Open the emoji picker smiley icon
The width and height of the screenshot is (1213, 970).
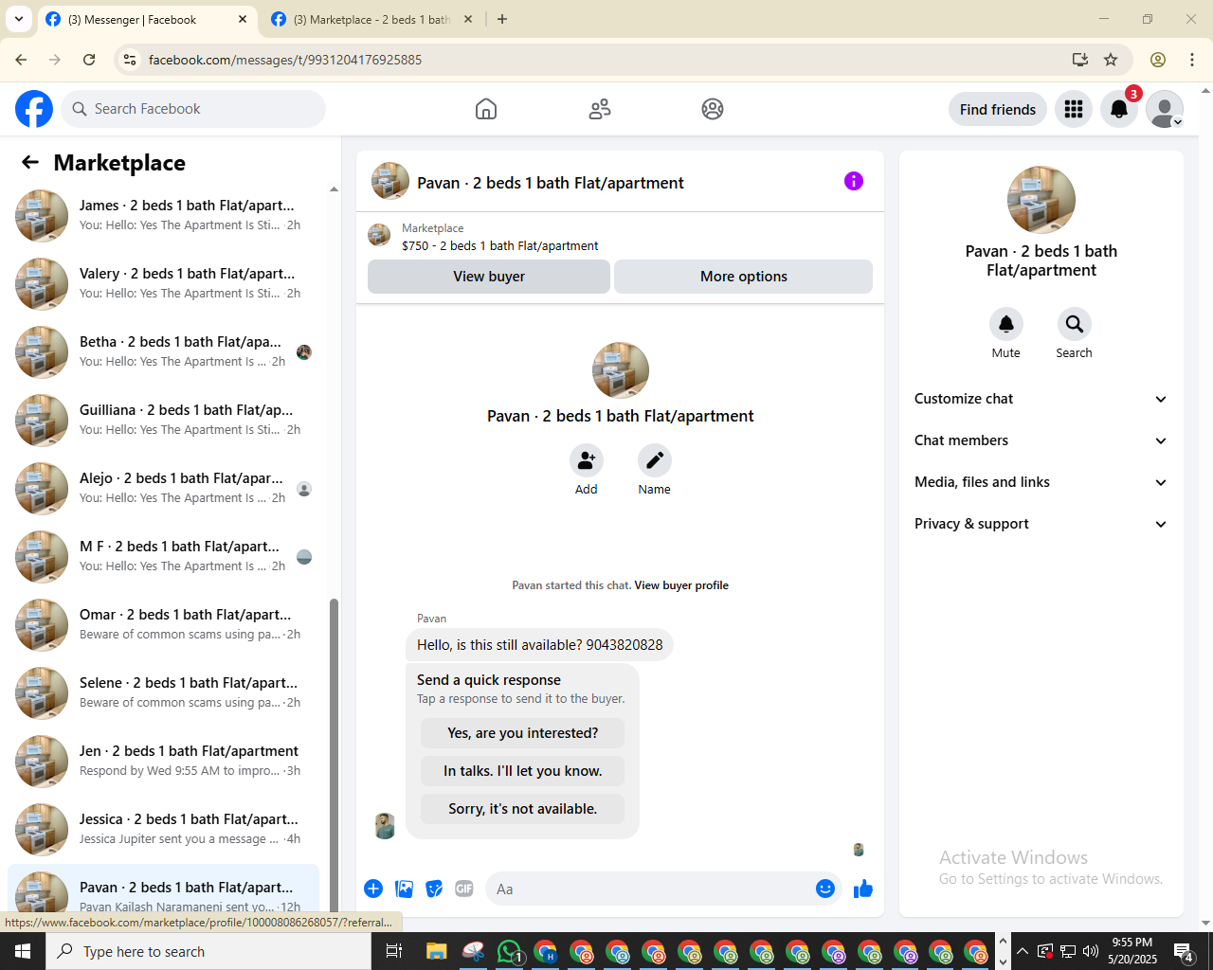click(x=825, y=889)
